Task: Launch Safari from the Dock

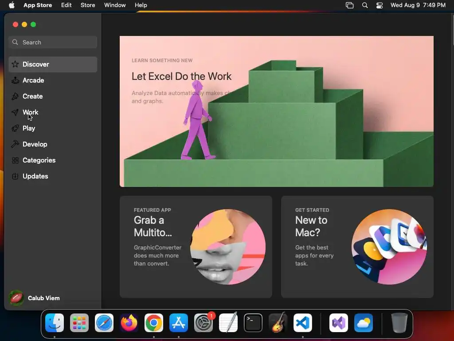Action: click(x=104, y=323)
